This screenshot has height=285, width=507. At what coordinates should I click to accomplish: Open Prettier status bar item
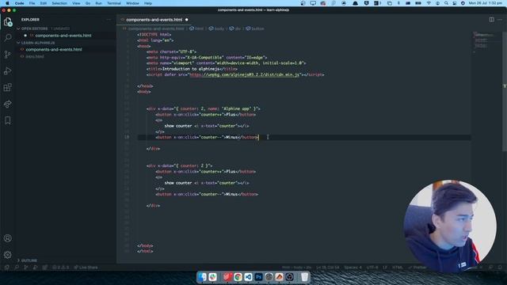pyautogui.click(x=417, y=268)
